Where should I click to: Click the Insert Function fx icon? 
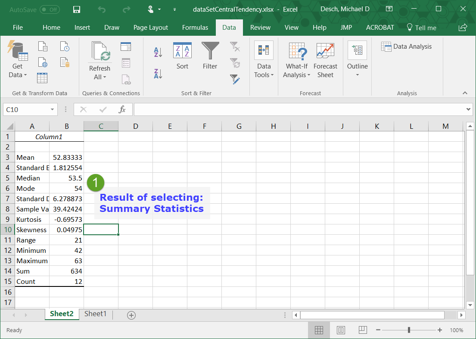point(122,109)
